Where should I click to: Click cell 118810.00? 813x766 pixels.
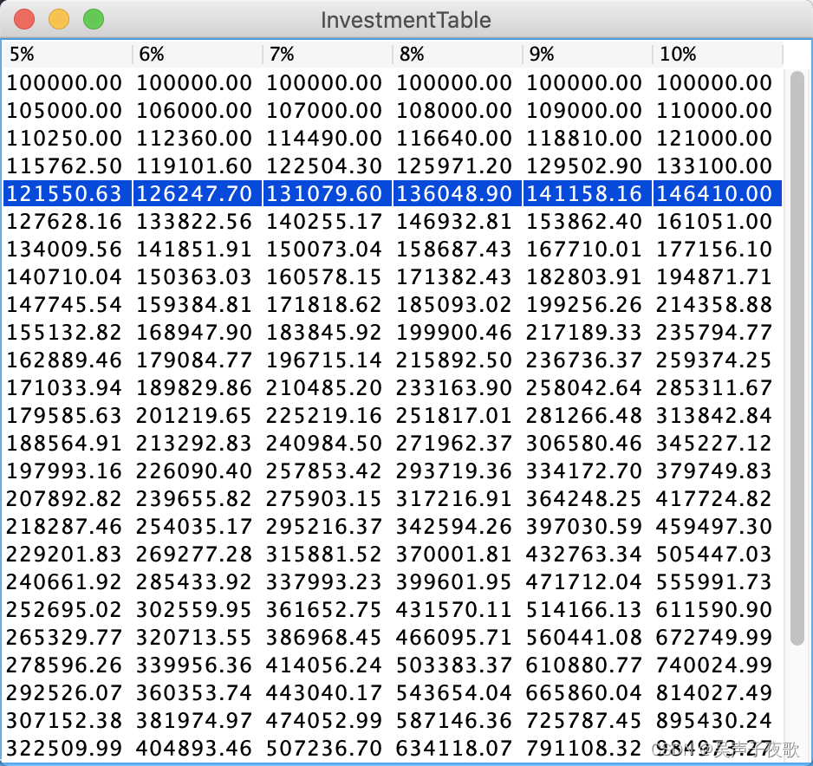[588, 139]
